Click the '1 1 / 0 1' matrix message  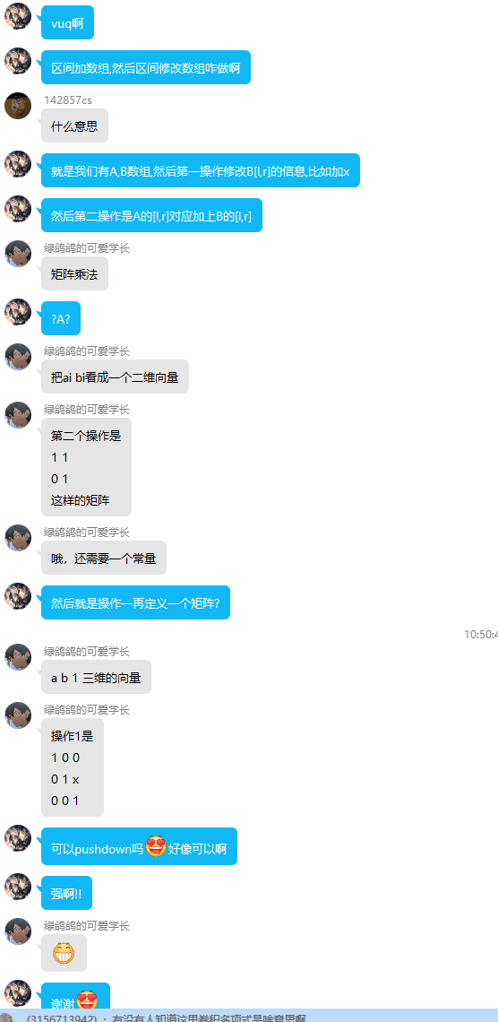coord(87,467)
